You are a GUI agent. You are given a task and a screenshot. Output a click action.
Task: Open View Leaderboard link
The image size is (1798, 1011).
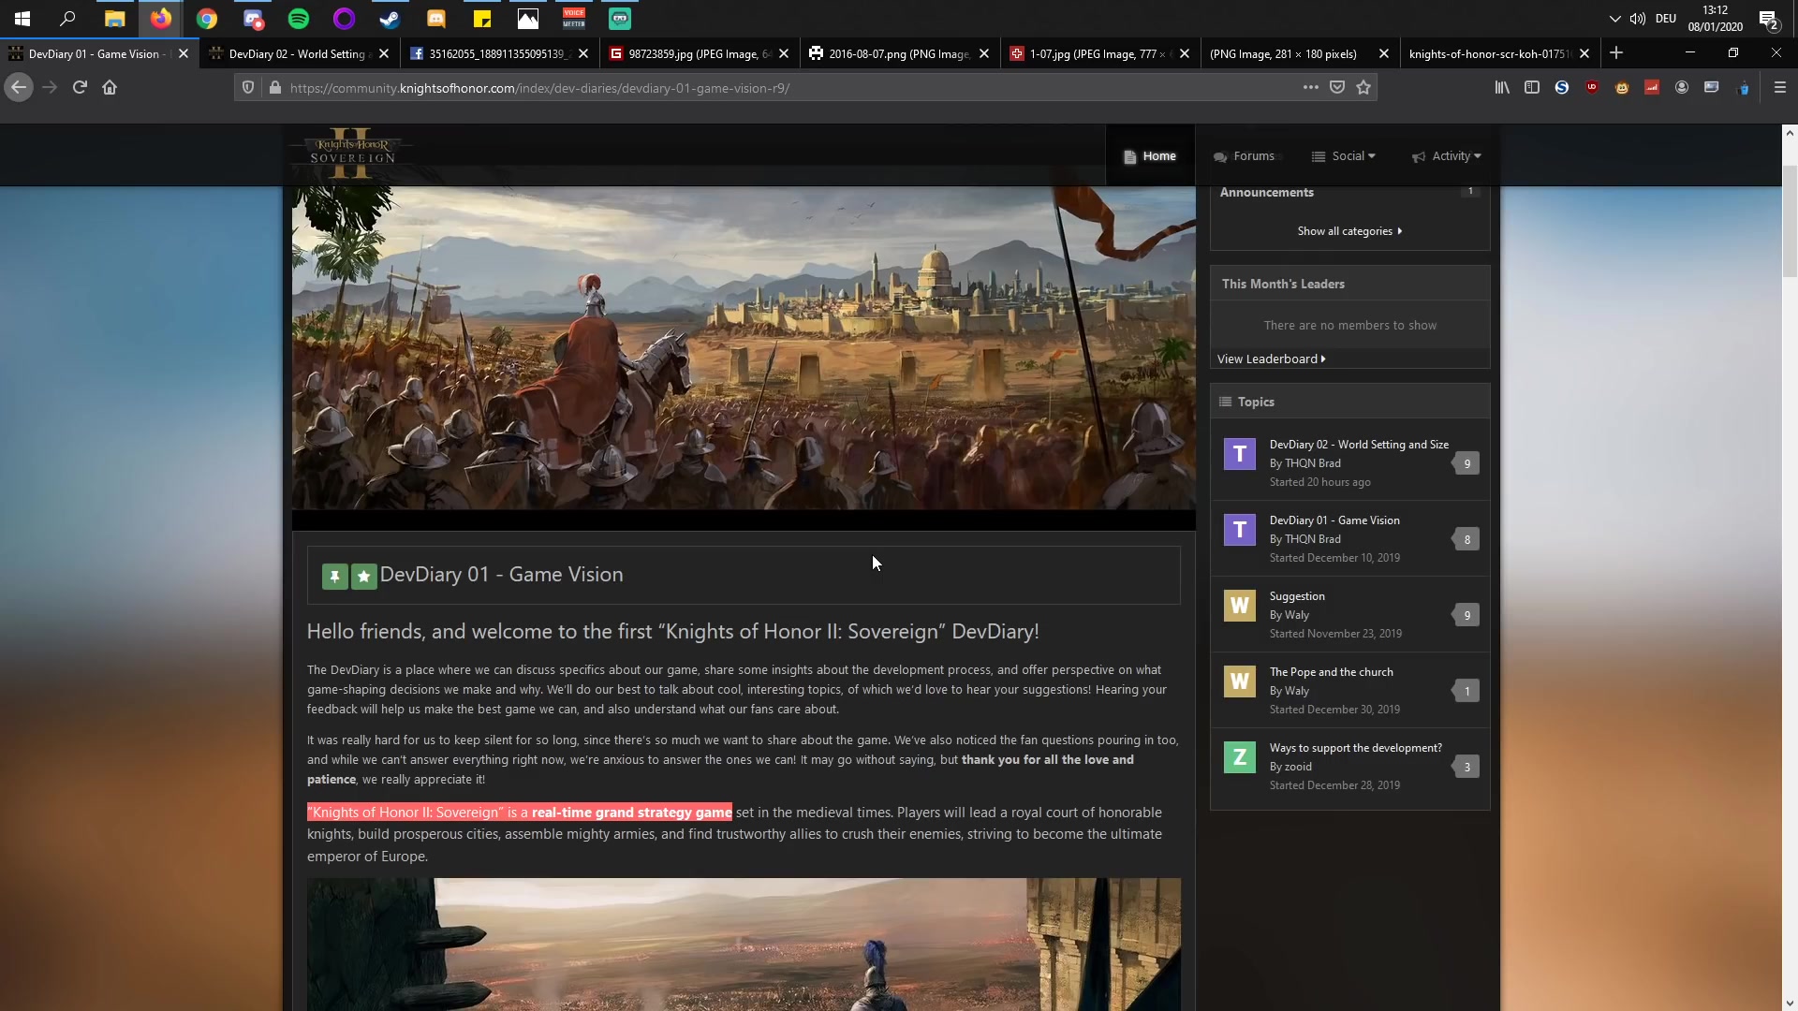(x=1271, y=359)
